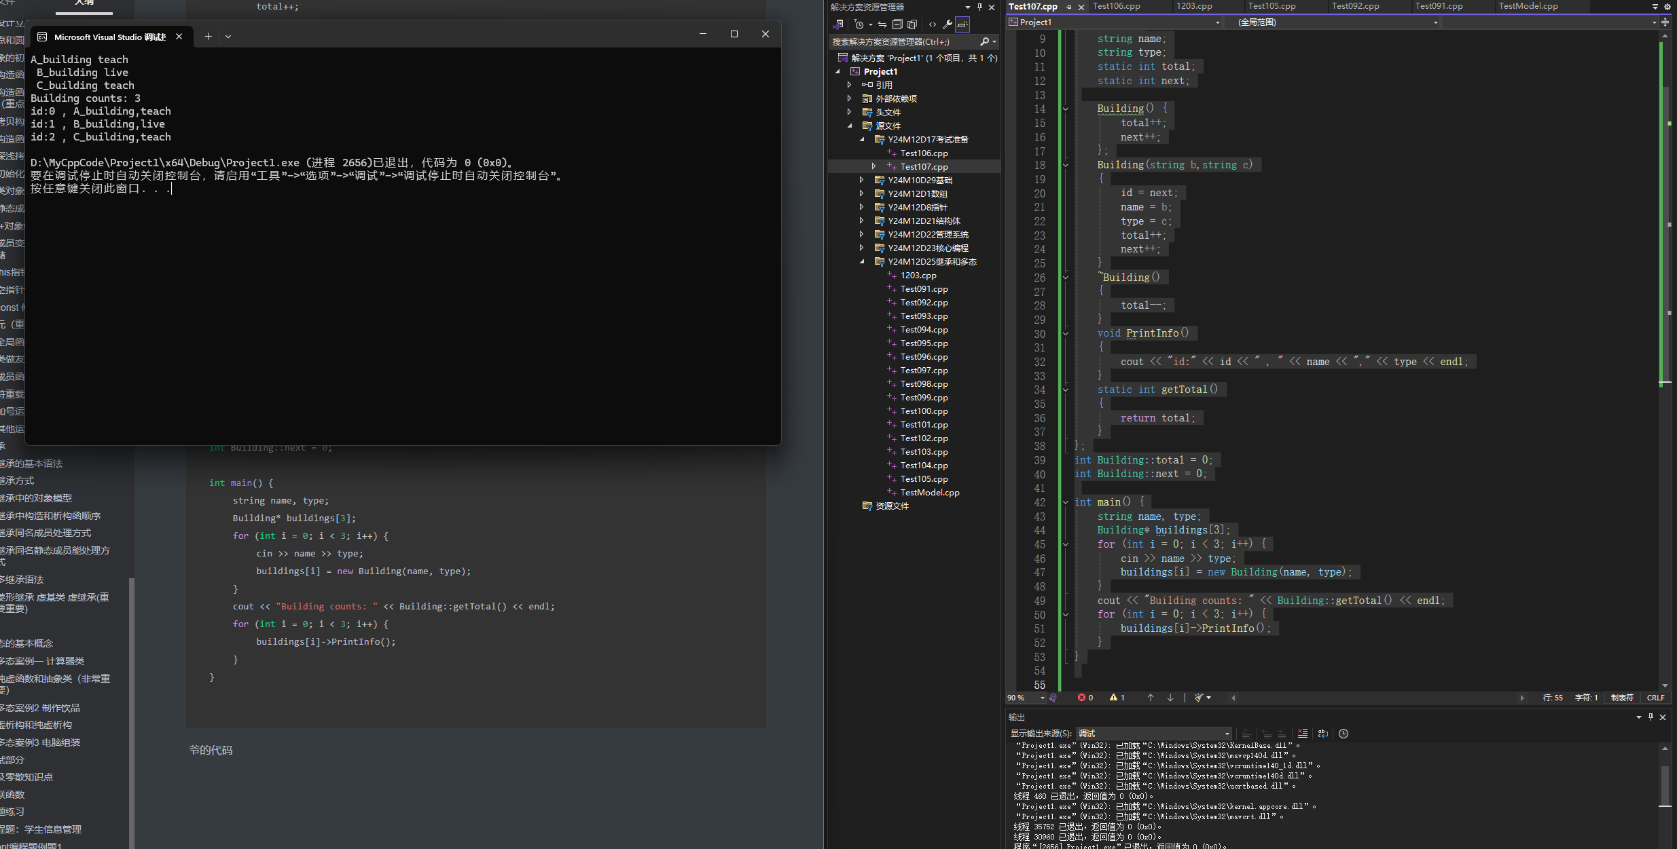Click the Show All Files icon
The height and width of the screenshot is (849, 1677).
point(912,24)
